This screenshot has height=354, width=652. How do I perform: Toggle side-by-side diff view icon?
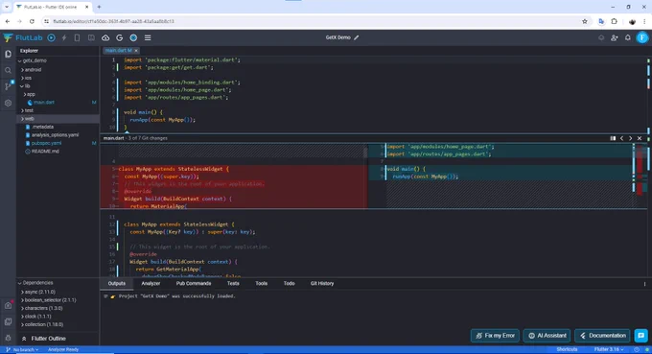(613, 138)
